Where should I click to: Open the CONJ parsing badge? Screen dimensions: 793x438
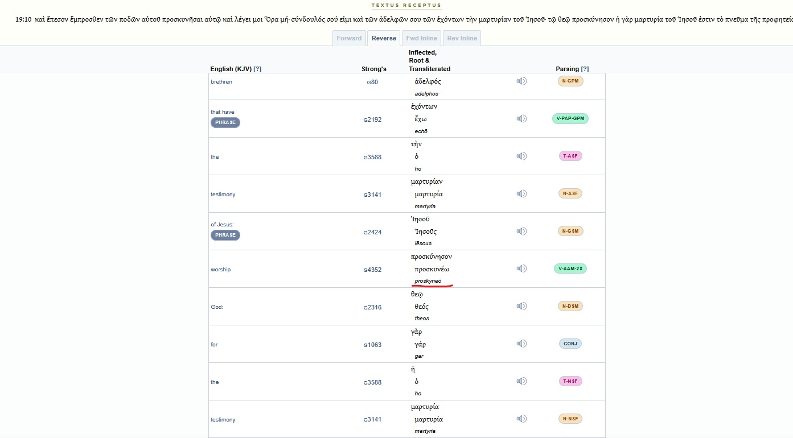pos(570,344)
